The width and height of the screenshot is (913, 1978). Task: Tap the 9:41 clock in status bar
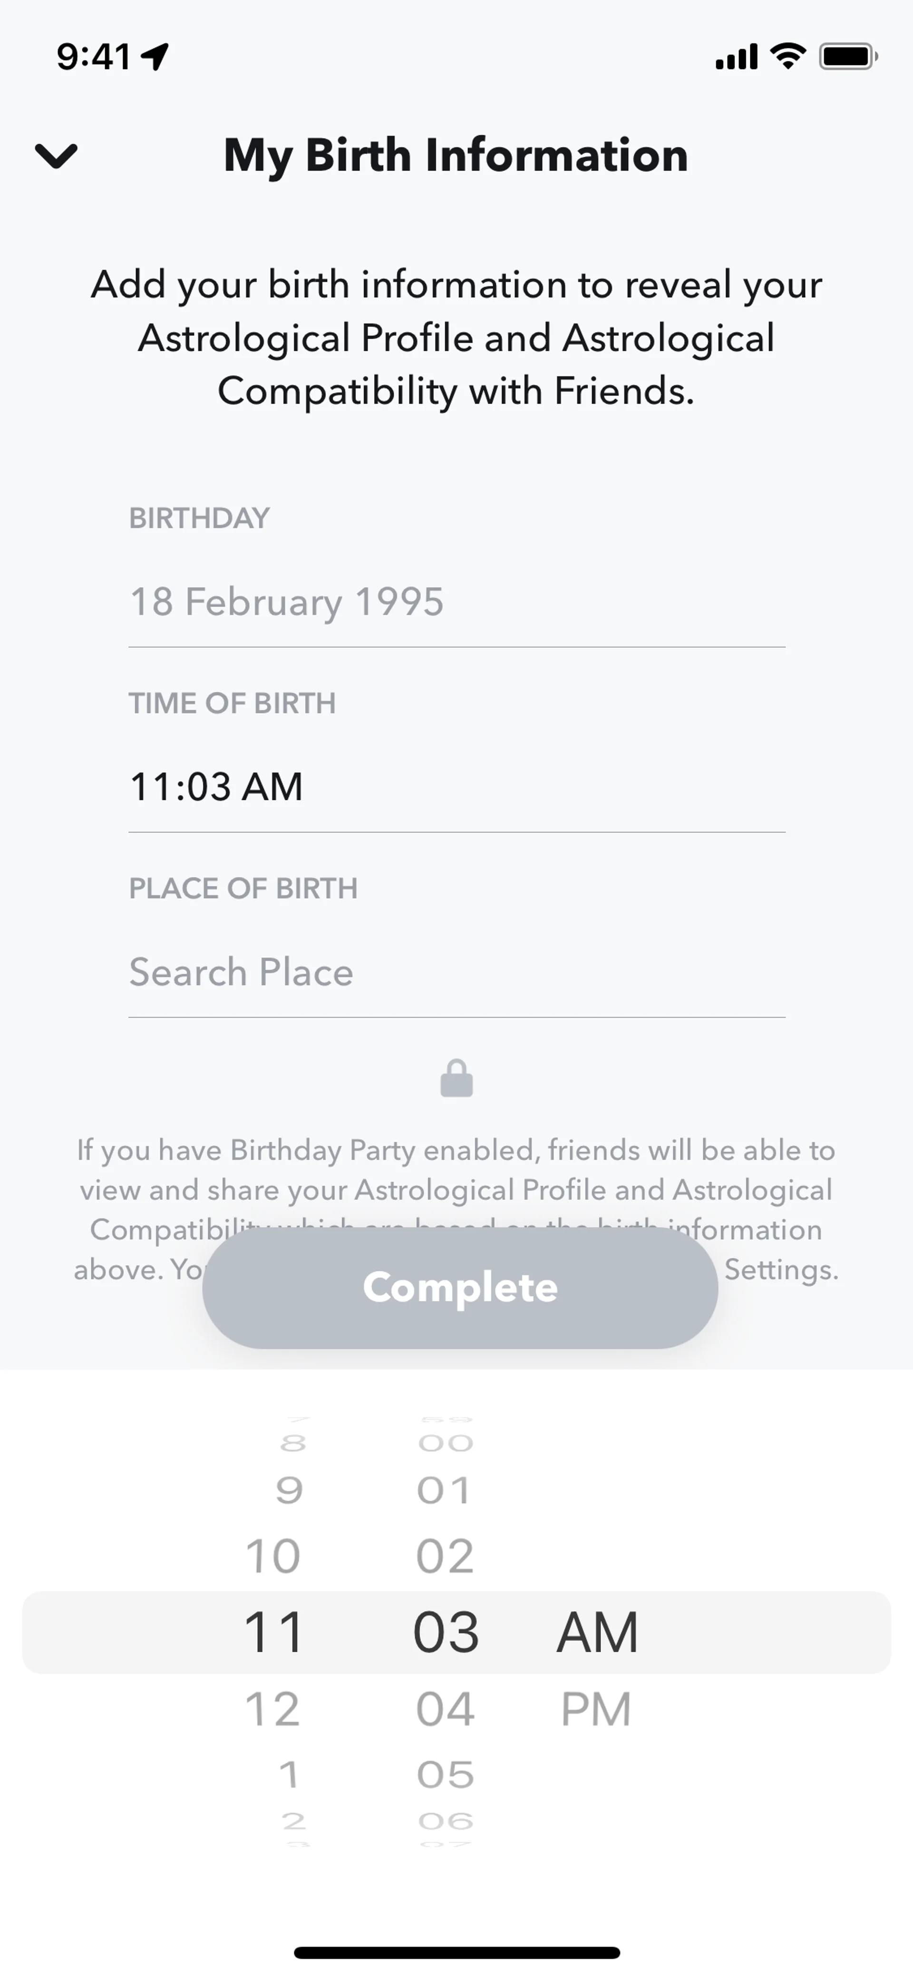click(x=94, y=57)
